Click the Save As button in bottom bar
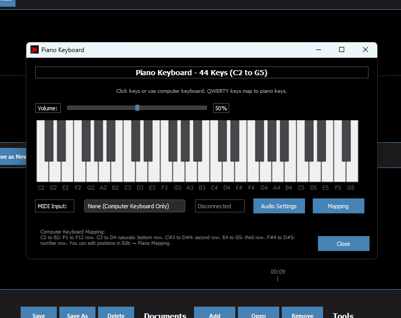 77,314
